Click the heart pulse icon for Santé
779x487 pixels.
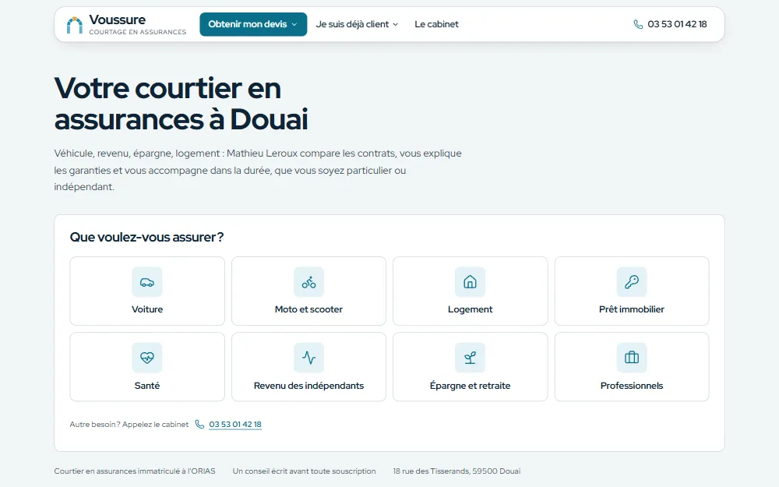click(x=147, y=358)
